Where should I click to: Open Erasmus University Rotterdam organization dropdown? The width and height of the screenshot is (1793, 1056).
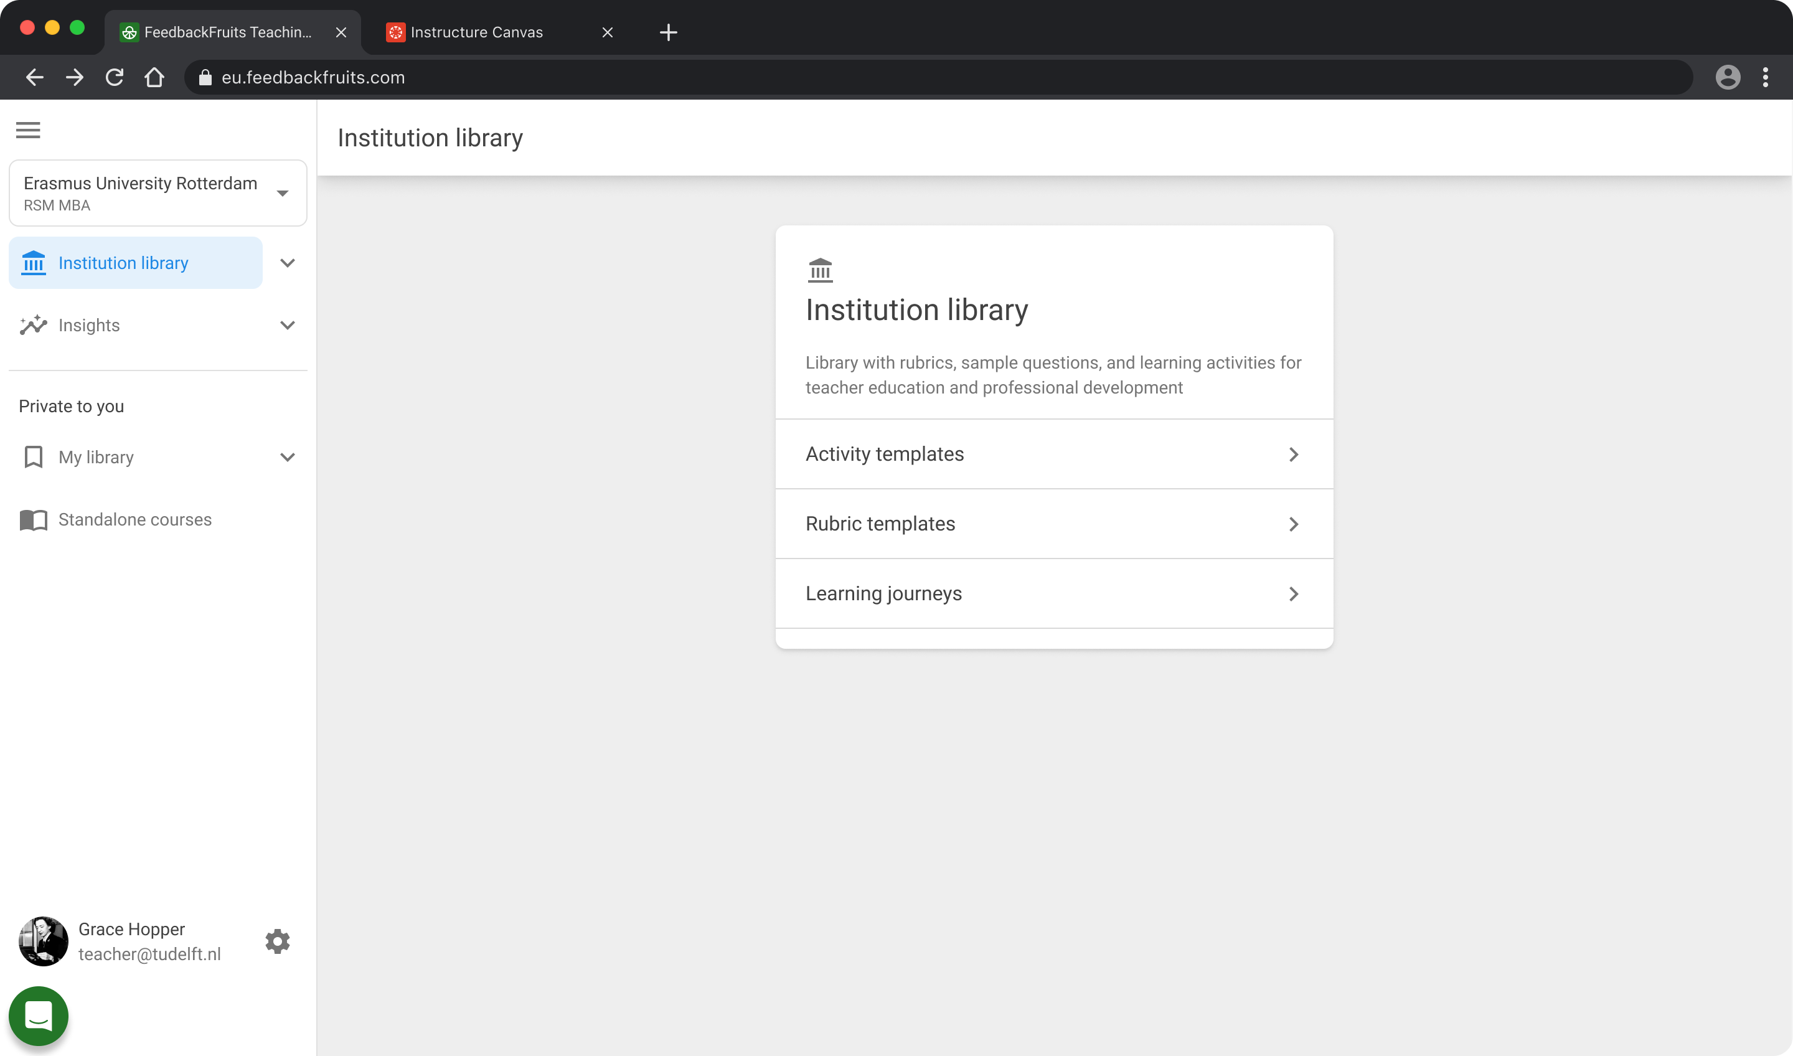pos(158,193)
